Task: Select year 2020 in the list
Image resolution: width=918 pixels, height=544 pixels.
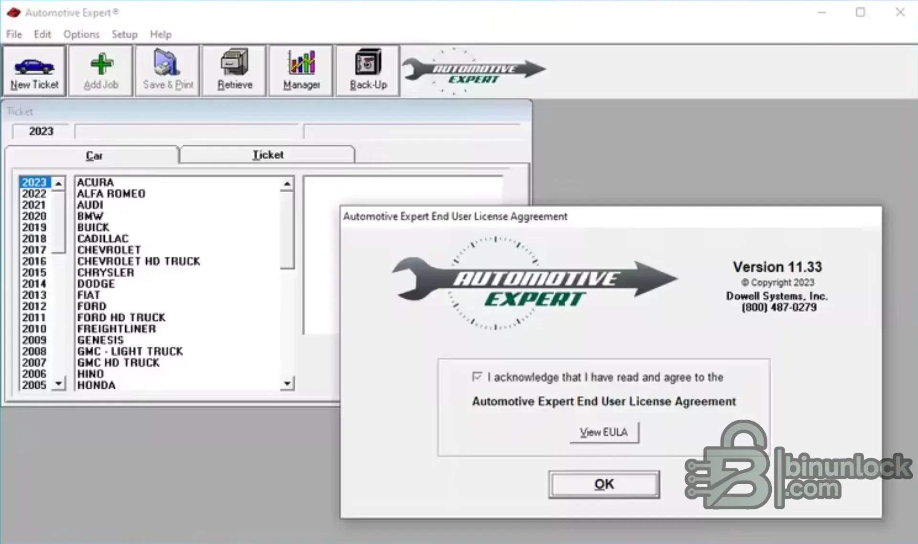Action: pyautogui.click(x=34, y=216)
